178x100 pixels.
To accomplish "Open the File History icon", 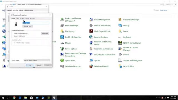I will point(62,31).
